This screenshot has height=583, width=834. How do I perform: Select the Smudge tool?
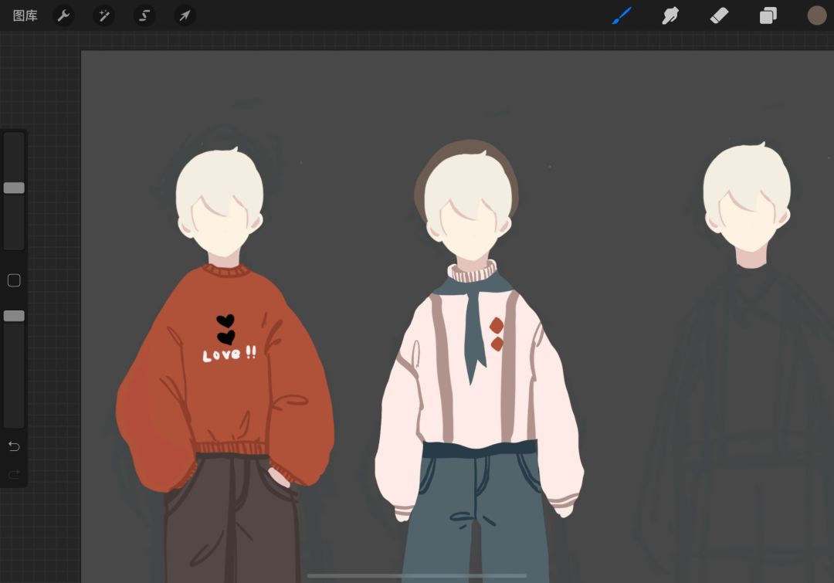(x=670, y=15)
